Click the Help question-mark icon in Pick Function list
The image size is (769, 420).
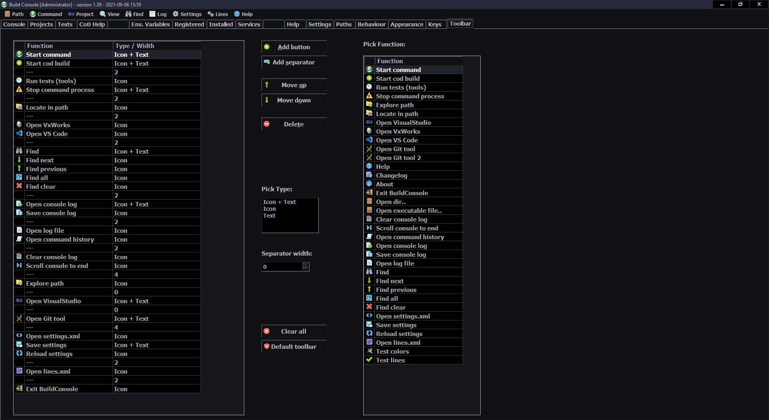369,166
